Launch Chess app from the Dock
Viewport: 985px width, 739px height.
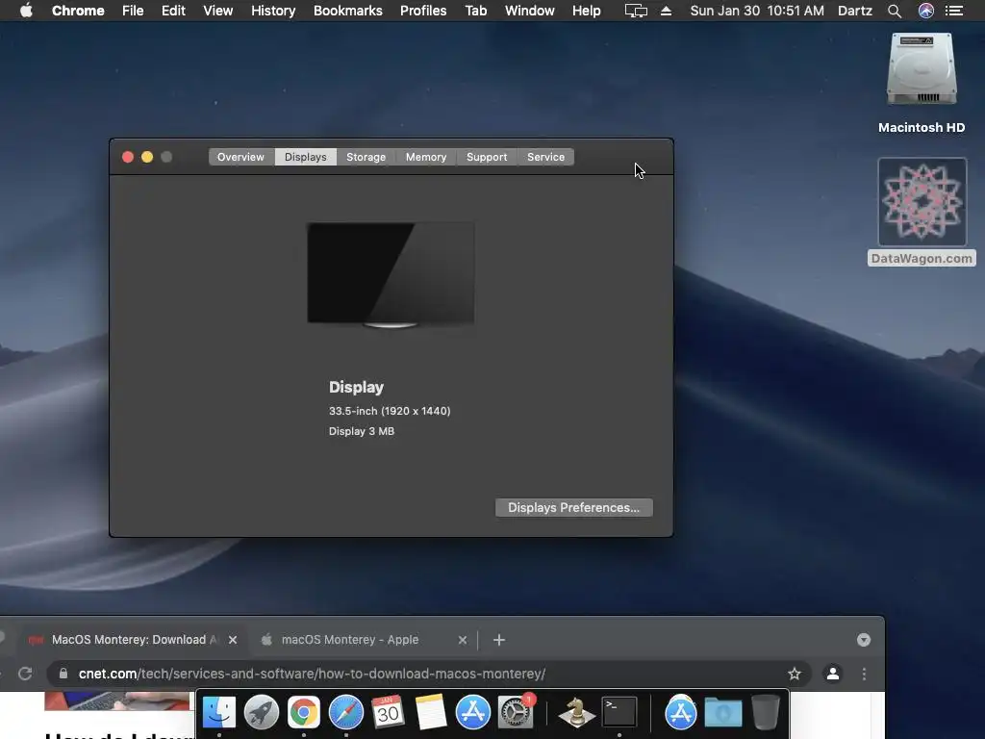[x=577, y=713]
